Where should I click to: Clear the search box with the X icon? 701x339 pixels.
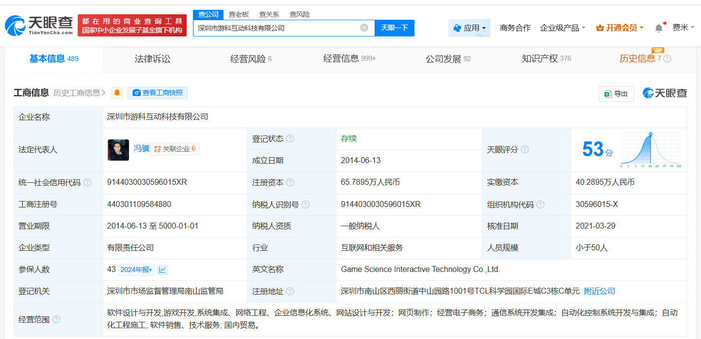coord(363,28)
